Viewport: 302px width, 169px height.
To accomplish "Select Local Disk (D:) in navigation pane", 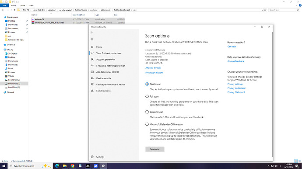I will point(14,84).
